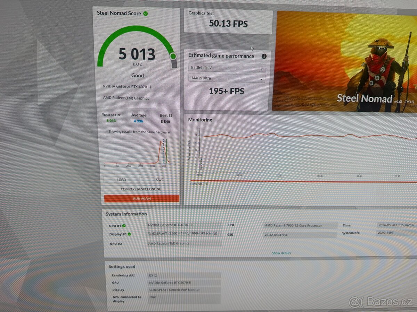This screenshot has width=417, height=312.
Task: Click the NVIDIA GeForce RTX 4070 Ti label under Good
Action: click(x=127, y=86)
